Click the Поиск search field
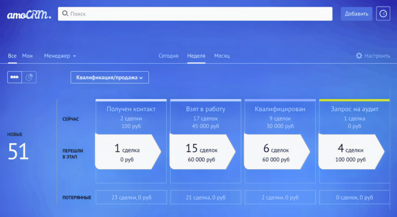The height and width of the screenshot is (217, 397). 198,14
